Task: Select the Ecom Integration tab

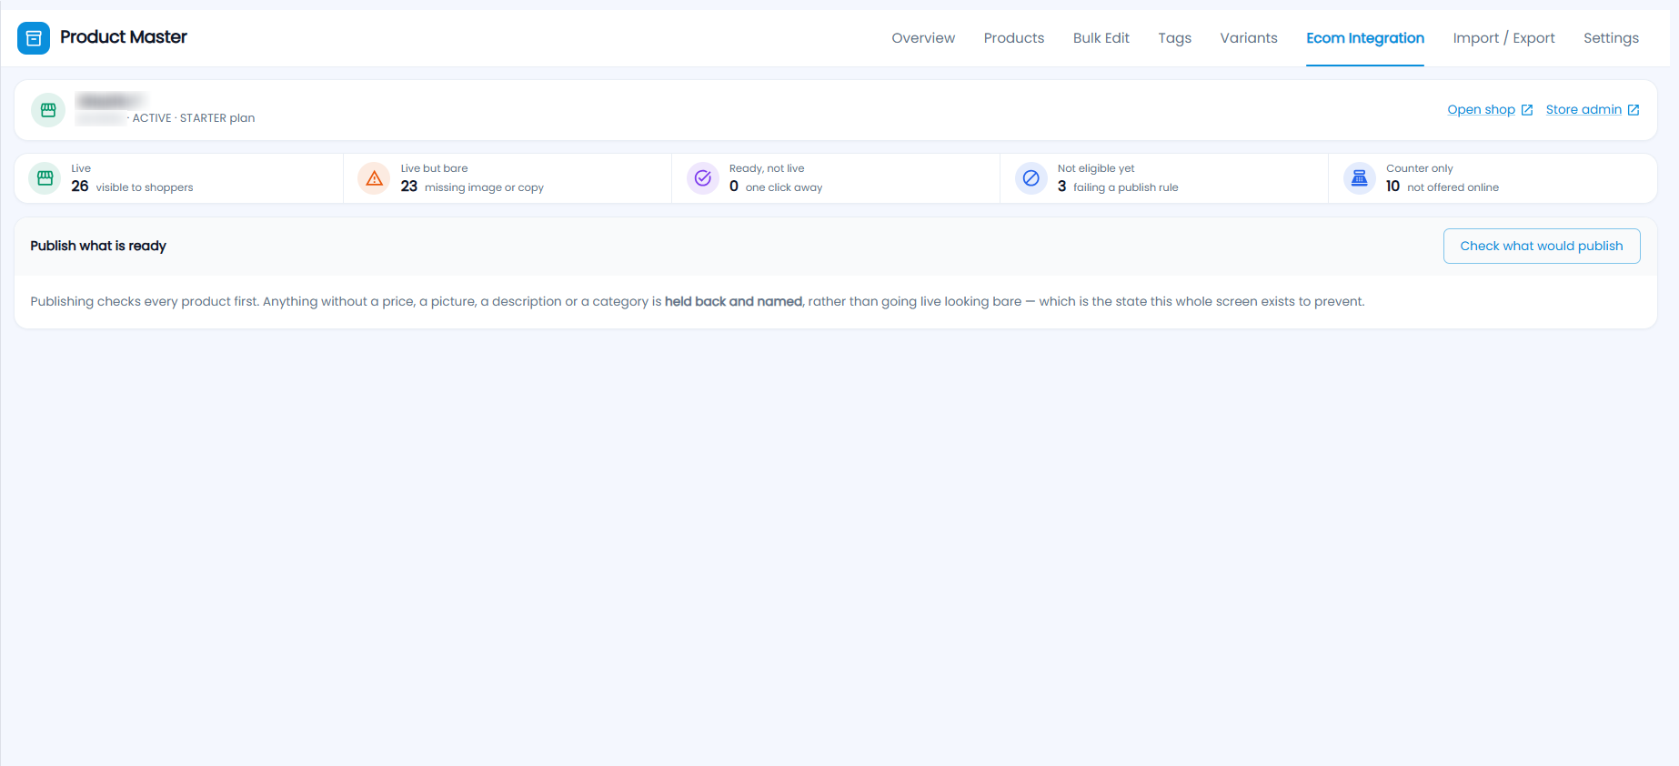Action: click(1365, 38)
